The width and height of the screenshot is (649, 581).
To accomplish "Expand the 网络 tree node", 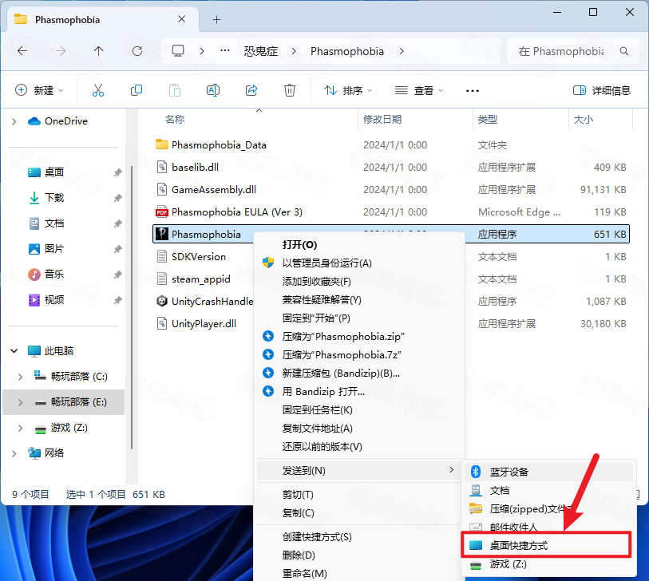I will [14, 453].
